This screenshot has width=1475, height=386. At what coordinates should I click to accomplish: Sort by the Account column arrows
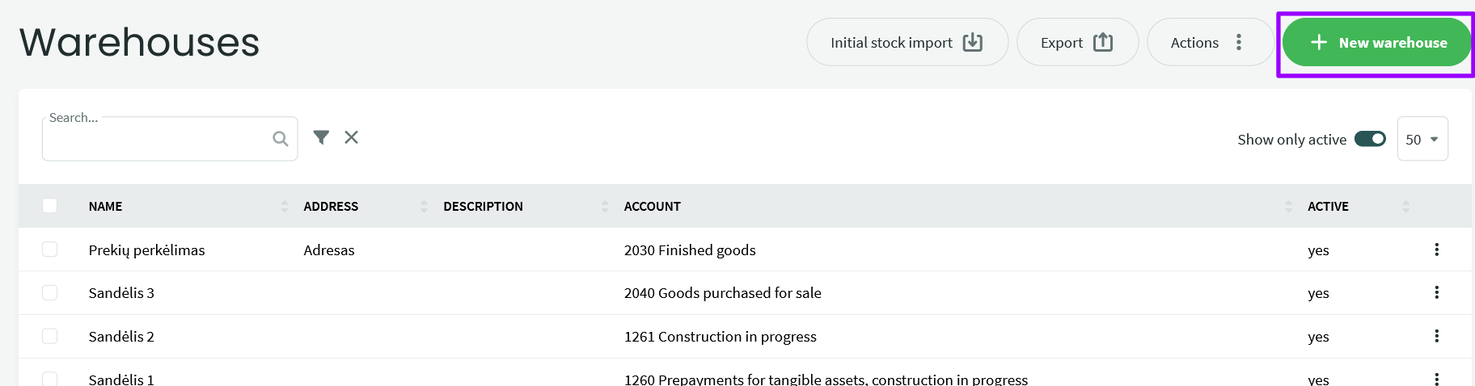tap(1287, 207)
